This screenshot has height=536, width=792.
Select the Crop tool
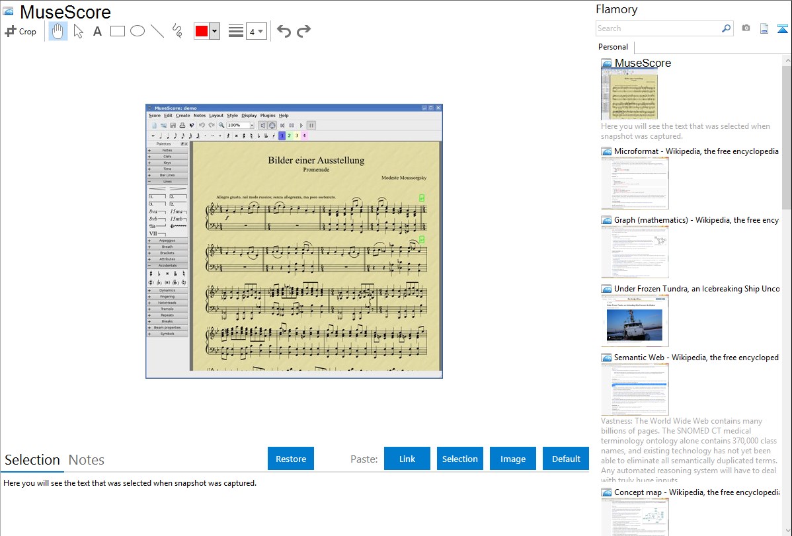click(20, 31)
